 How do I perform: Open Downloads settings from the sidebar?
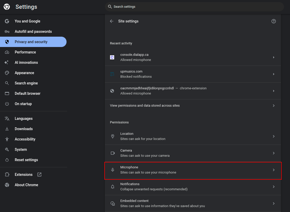24,129
